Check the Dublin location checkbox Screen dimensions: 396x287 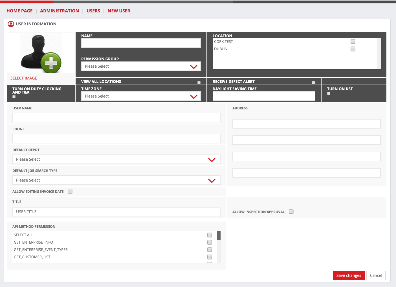pyautogui.click(x=353, y=49)
